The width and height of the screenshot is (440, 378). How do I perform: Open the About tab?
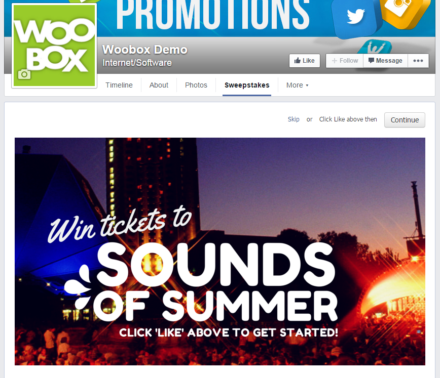pos(159,85)
